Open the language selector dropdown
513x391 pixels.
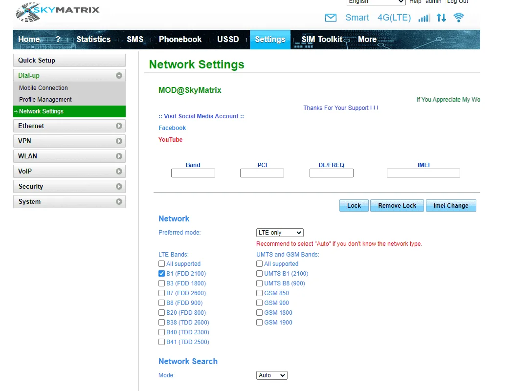pyautogui.click(x=376, y=2)
